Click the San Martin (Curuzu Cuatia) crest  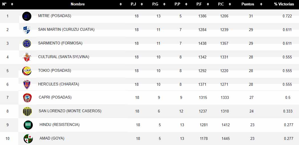pos(27,30)
